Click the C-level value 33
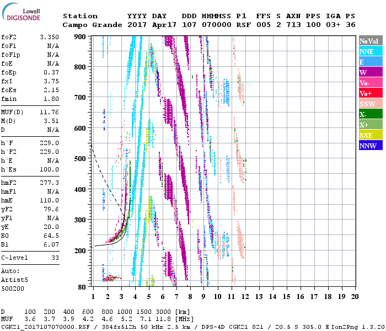The image size is (386, 331). point(55,258)
